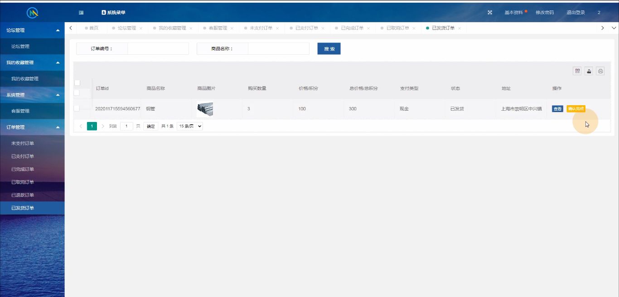
Task: Switch to the 已支付订单 tab
Action: (307, 28)
